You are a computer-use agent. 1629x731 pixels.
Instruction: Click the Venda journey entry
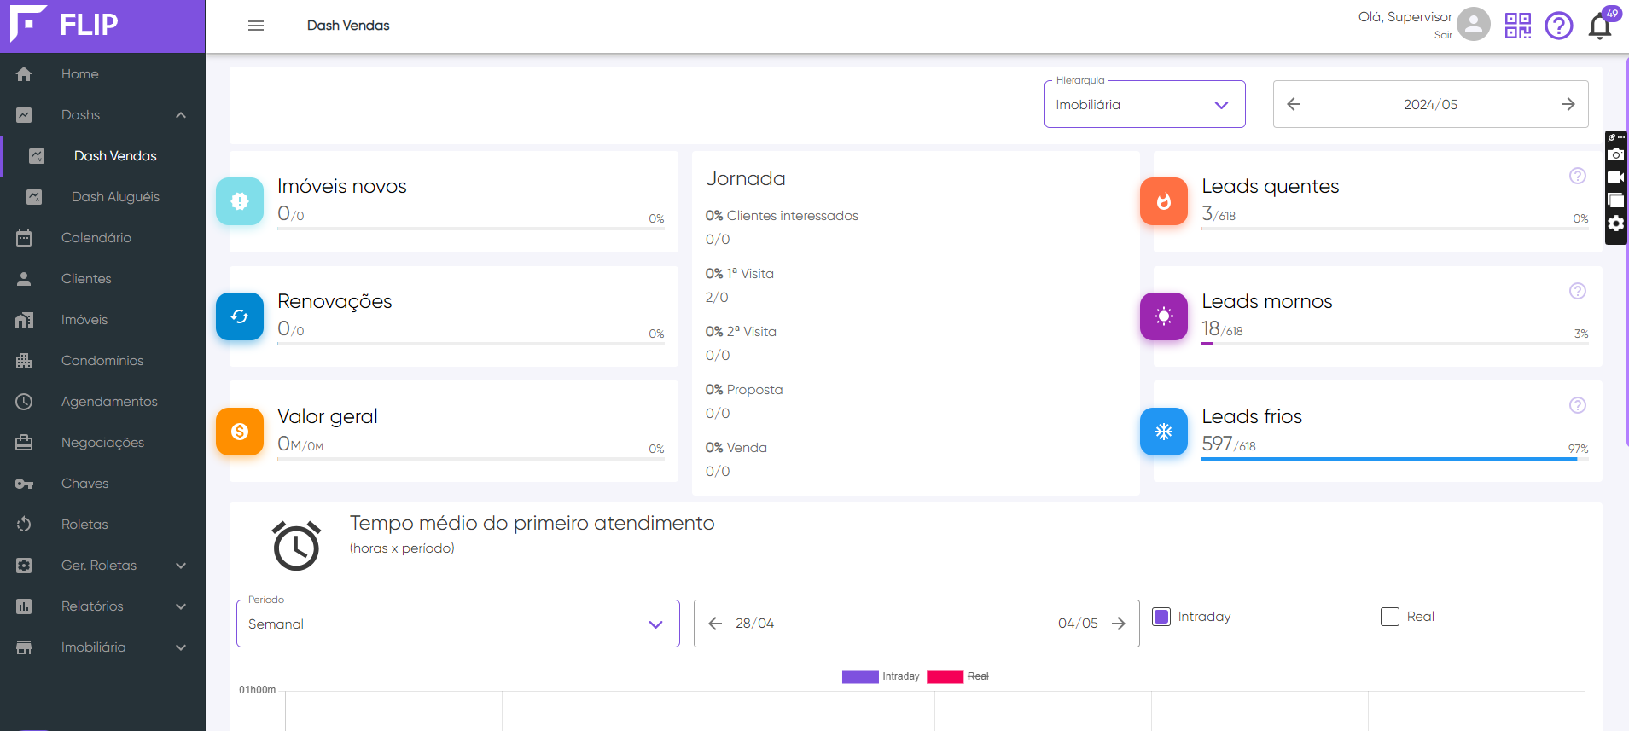736,448
